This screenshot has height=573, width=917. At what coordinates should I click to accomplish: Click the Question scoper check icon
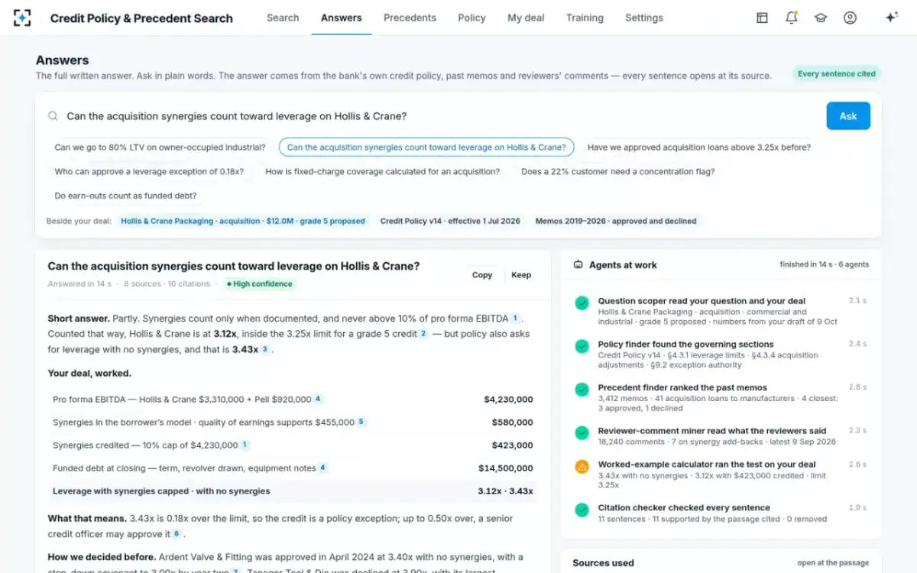[x=582, y=303]
